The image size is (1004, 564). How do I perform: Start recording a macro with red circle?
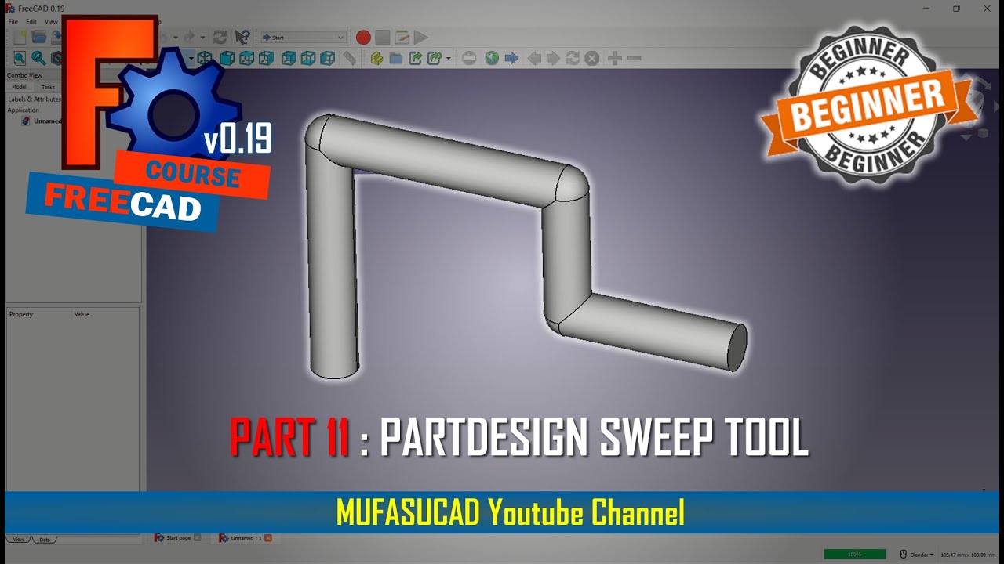click(363, 37)
